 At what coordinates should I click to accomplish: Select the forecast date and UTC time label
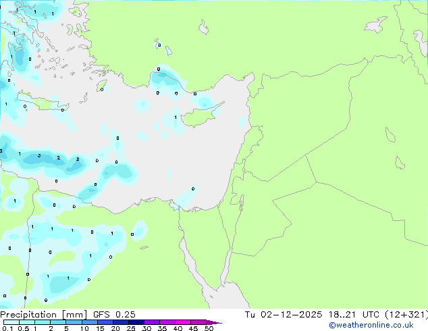pyautogui.click(x=336, y=315)
